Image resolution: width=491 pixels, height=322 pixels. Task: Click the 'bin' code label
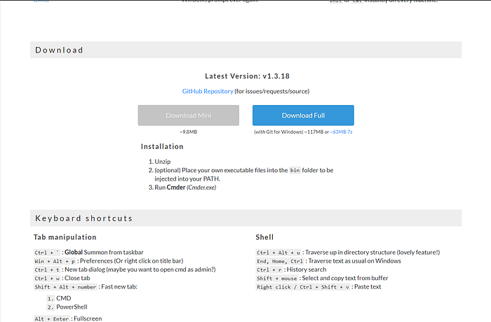point(295,170)
